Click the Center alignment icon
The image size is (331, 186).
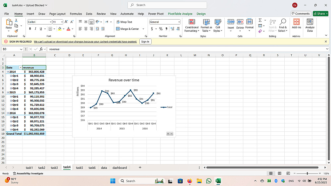click(x=86, y=29)
